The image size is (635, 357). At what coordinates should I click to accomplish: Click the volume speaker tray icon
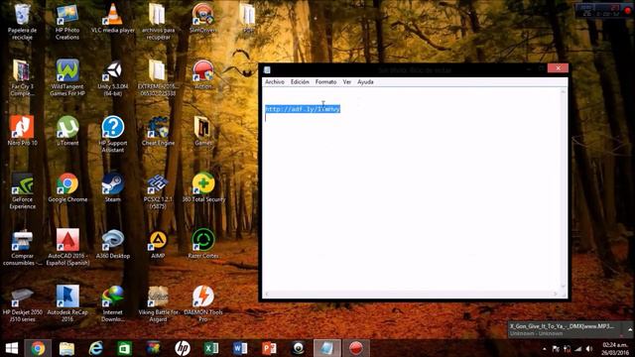coord(589,349)
